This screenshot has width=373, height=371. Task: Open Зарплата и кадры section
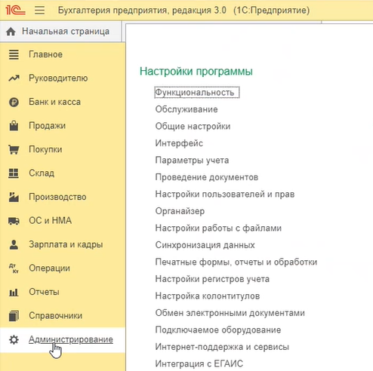pos(66,244)
